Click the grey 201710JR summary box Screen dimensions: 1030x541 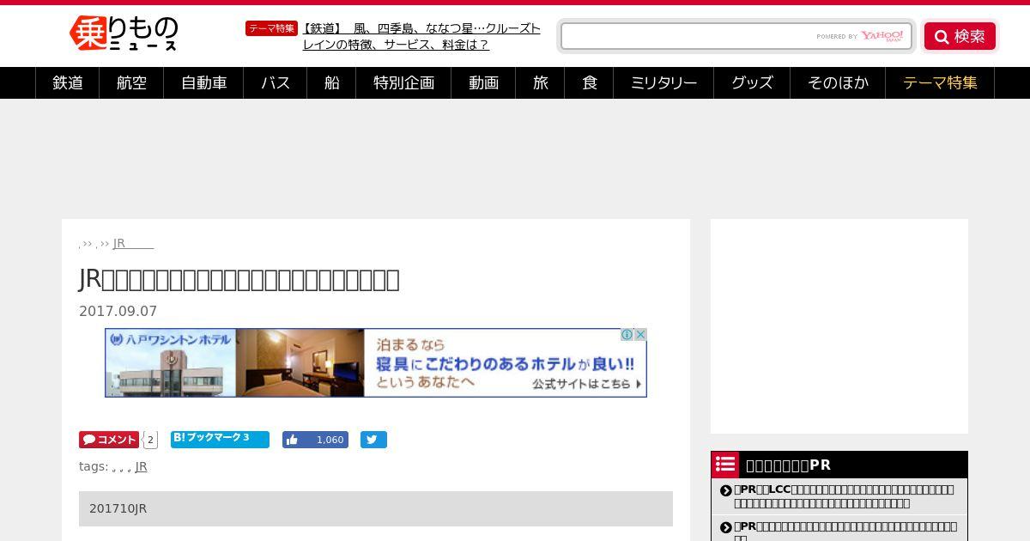pos(376,508)
